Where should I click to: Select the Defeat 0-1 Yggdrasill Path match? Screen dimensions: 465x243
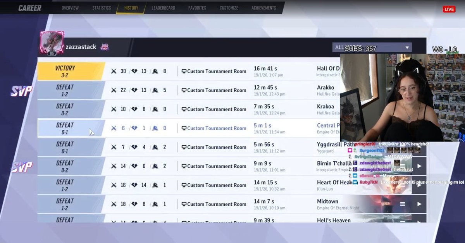point(232,147)
